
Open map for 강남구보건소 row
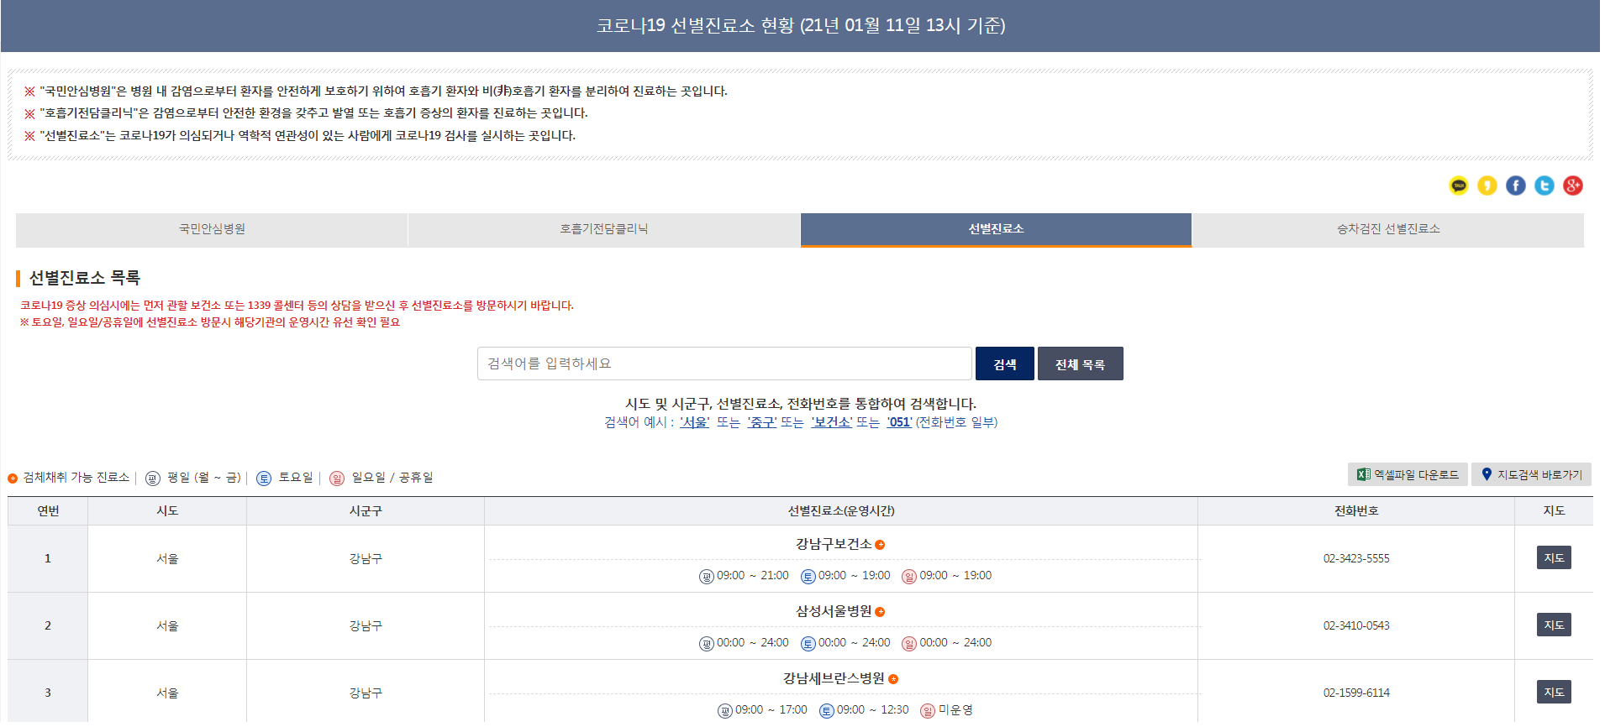tap(1554, 558)
